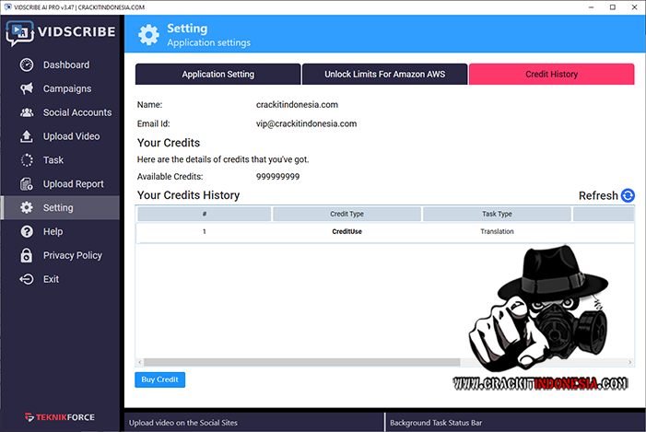Click the Task Type column header
This screenshot has height=432, width=646.
coord(498,214)
